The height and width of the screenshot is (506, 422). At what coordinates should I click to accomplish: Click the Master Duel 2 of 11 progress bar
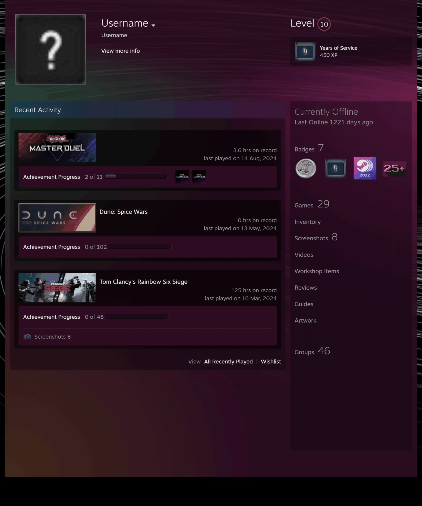pyautogui.click(x=136, y=177)
